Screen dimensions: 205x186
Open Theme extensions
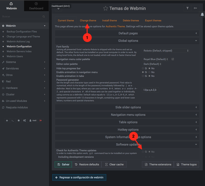click(158, 164)
